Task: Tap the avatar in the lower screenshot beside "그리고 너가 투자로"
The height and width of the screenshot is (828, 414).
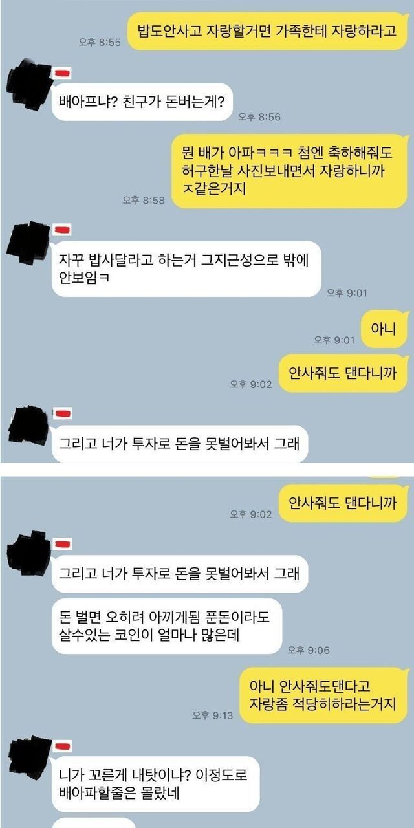Action: (27, 552)
